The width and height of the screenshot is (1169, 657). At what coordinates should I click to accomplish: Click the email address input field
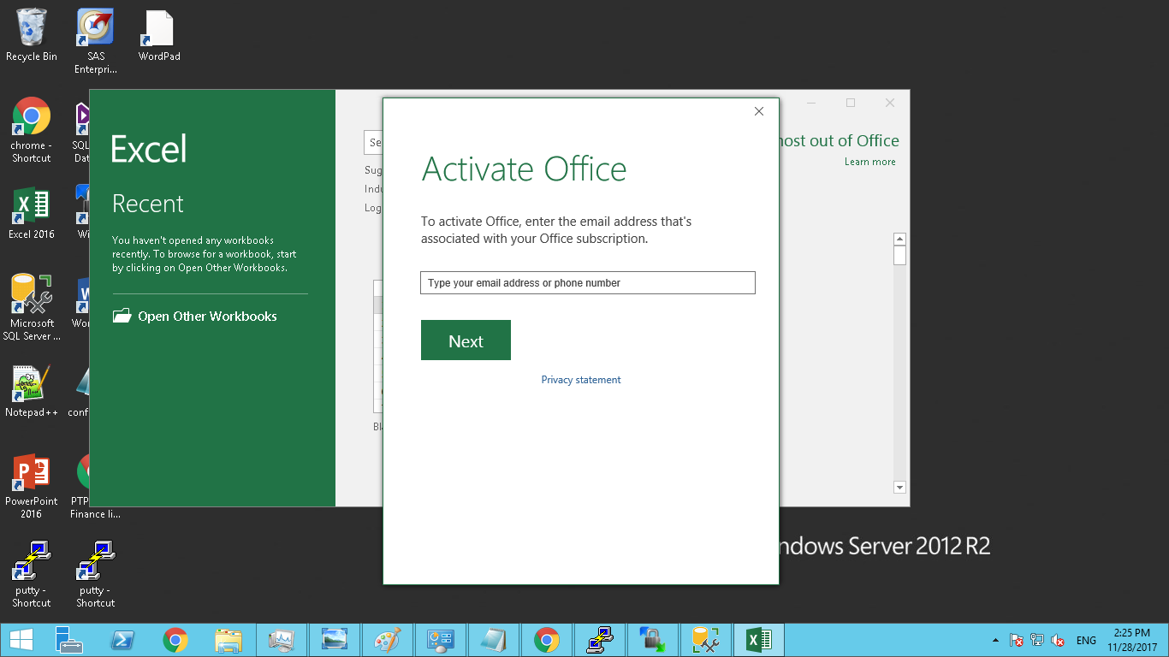click(x=587, y=283)
